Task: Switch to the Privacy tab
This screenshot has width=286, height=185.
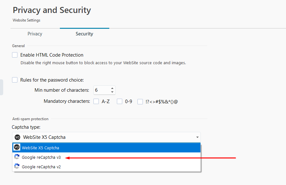Action: [x=35, y=34]
